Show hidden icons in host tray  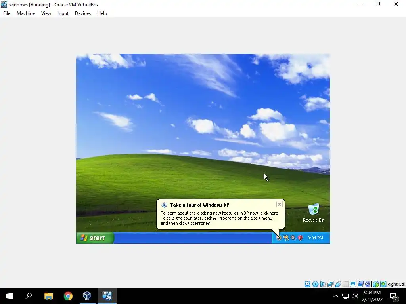[x=335, y=296]
